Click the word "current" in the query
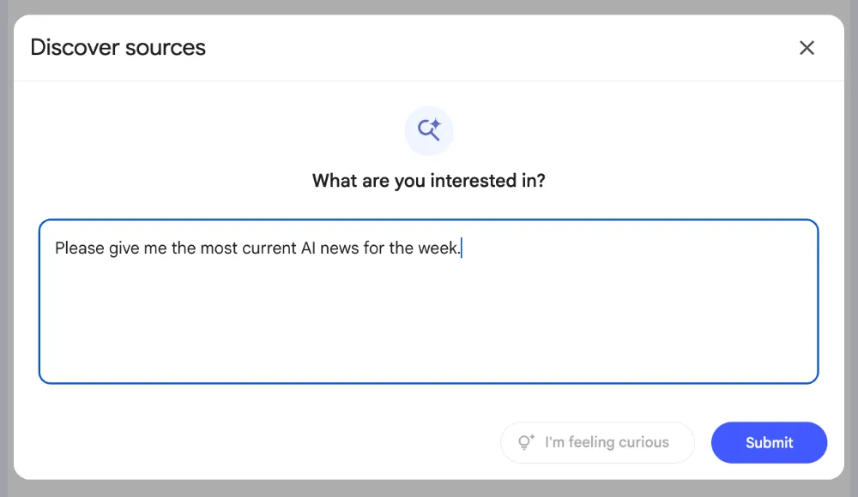The height and width of the screenshot is (497, 858). coord(269,248)
